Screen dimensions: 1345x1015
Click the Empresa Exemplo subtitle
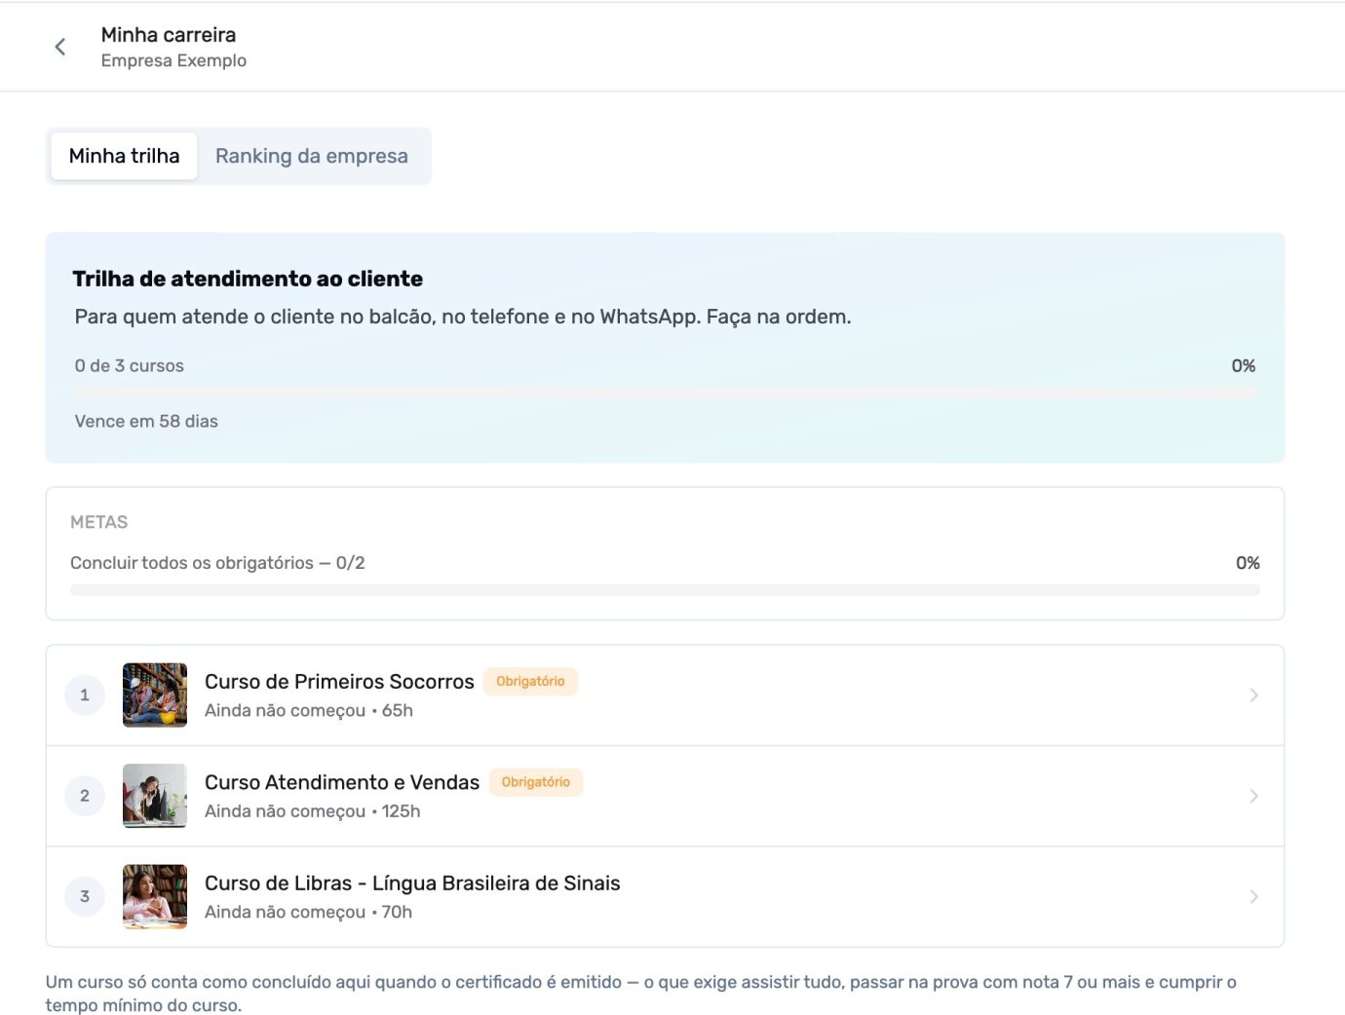pos(173,60)
